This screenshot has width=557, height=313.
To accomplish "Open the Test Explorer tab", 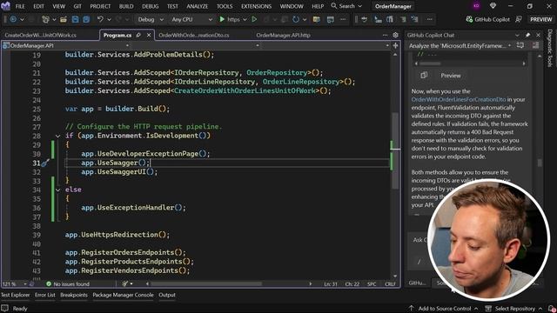I will 16,295.
